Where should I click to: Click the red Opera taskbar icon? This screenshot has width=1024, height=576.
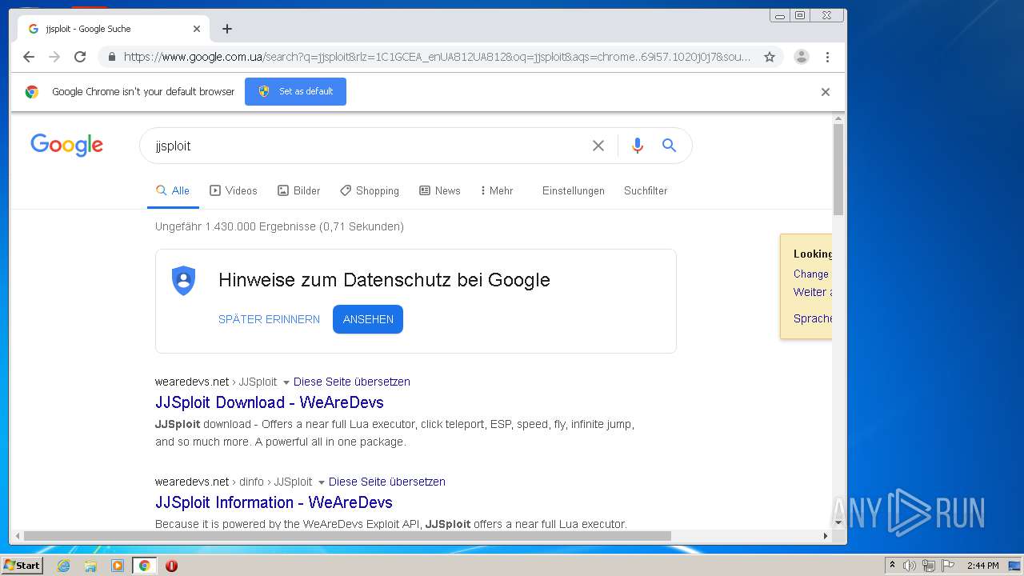click(171, 566)
